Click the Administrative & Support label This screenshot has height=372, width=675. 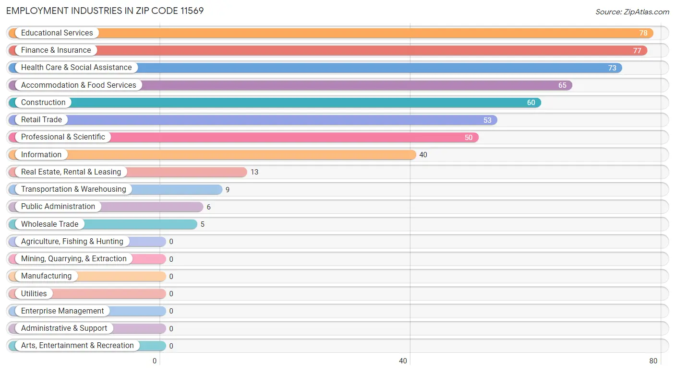click(x=64, y=328)
